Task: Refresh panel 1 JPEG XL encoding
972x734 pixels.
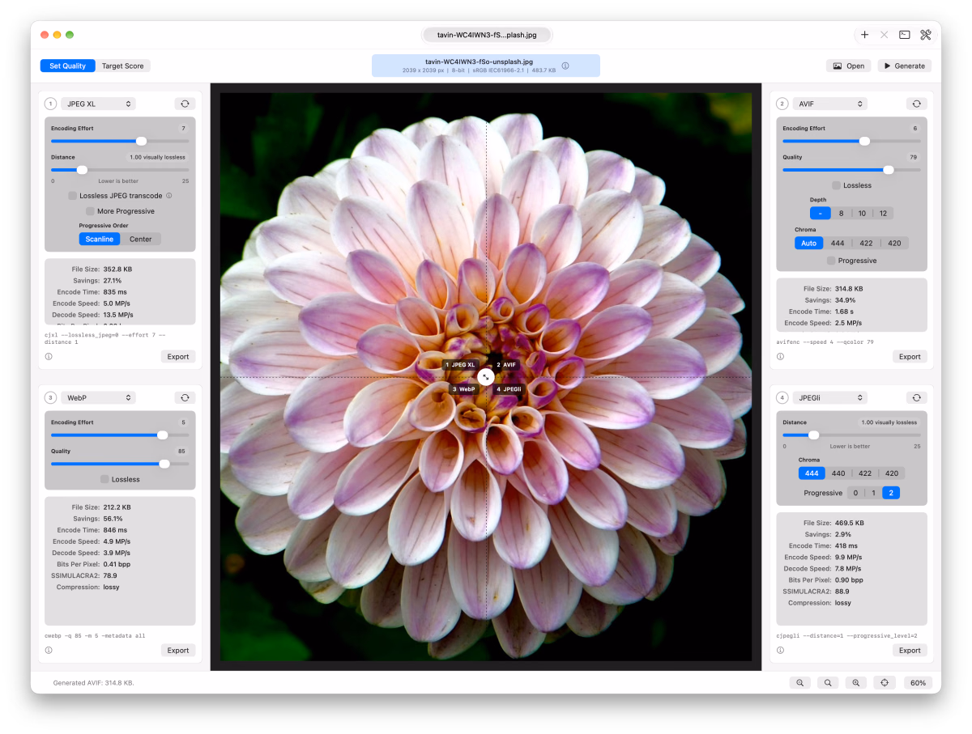Action: (185, 104)
